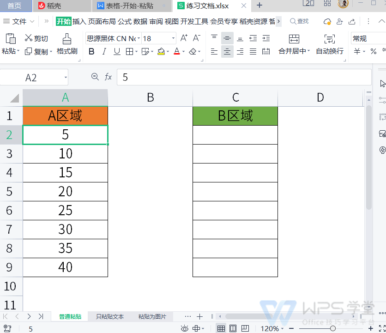Click the distributed alignment icon
This screenshot has height=333, width=386.
click(266, 51)
